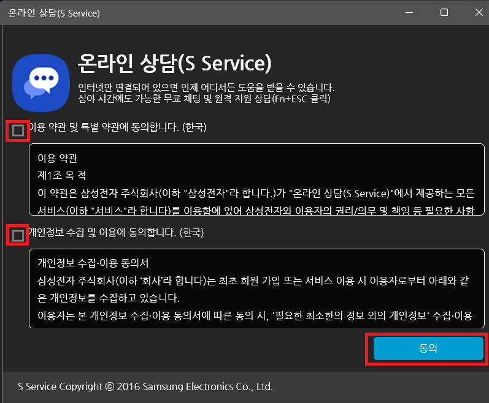Check the 개인정보 수집 및 이용 agreement box

pos(18,236)
